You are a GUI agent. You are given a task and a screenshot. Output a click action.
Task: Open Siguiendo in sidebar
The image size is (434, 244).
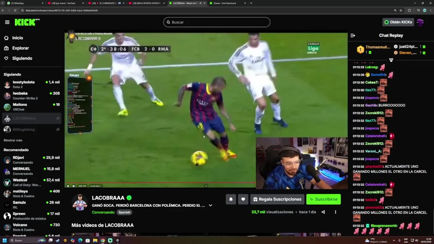click(x=22, y=58)
